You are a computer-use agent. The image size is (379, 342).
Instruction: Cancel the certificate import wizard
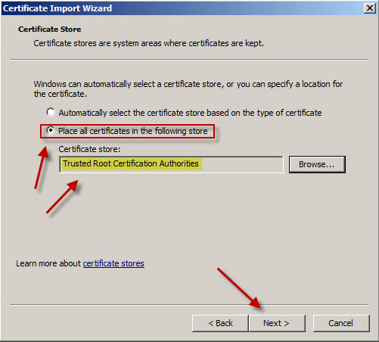[341, 323]
